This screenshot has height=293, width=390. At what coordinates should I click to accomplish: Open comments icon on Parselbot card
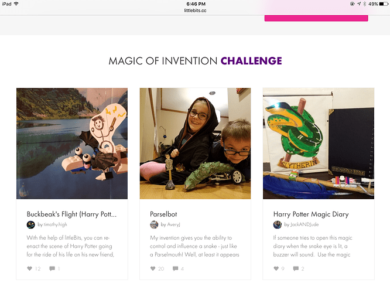(176, 268)
